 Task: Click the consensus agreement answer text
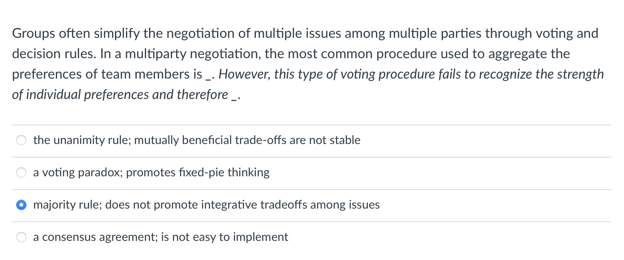coord(160,237)
